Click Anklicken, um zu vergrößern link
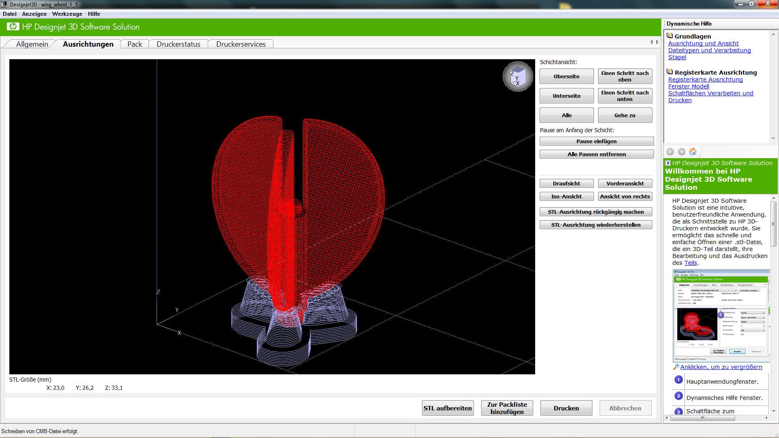Screen dimensions: 779x438 [x=721, y=367]
